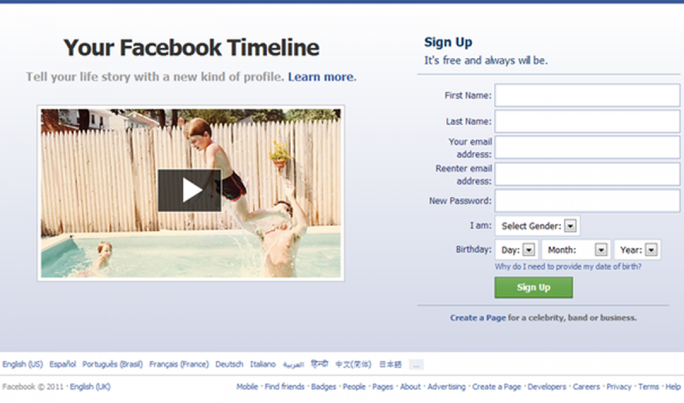Image resolution: width=684 pixels, height=403 pixels.
Task: Switch language to Chinese (Simplified)
Action: click(353, 364)
